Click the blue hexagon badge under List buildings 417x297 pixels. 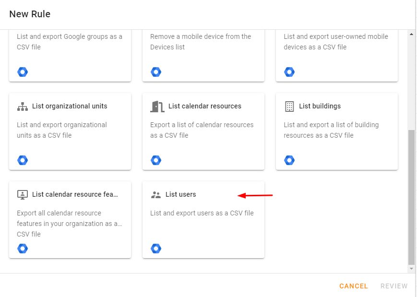[289, 160]
